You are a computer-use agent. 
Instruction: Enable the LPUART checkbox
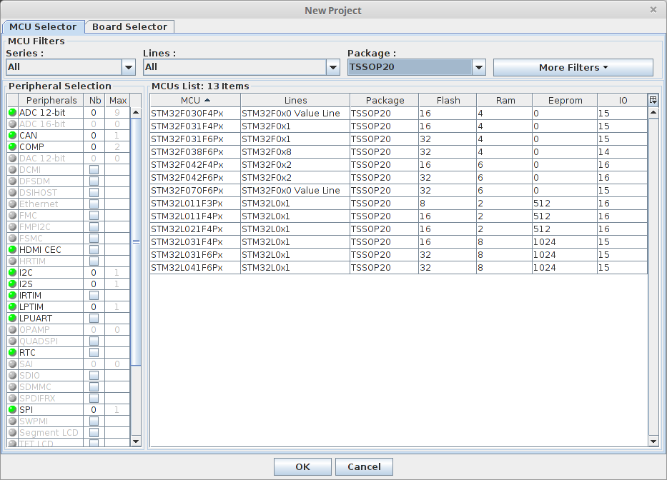pyautogui.click(x=94, y=319)
